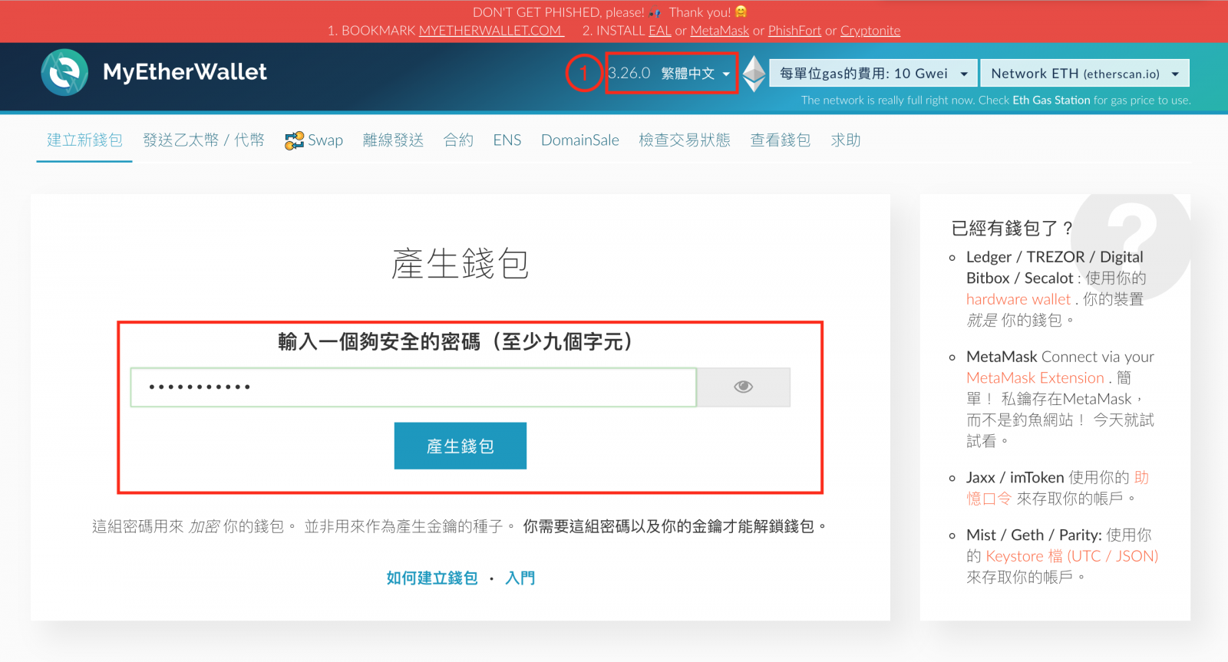
Task: Open the 合約 tab
Action: tap(458, 140)
